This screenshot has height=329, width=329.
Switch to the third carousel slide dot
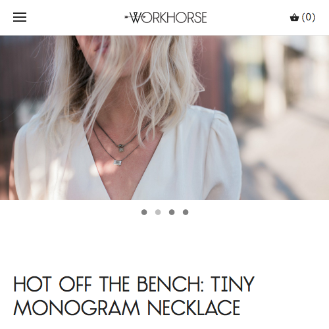coord(172,212)
